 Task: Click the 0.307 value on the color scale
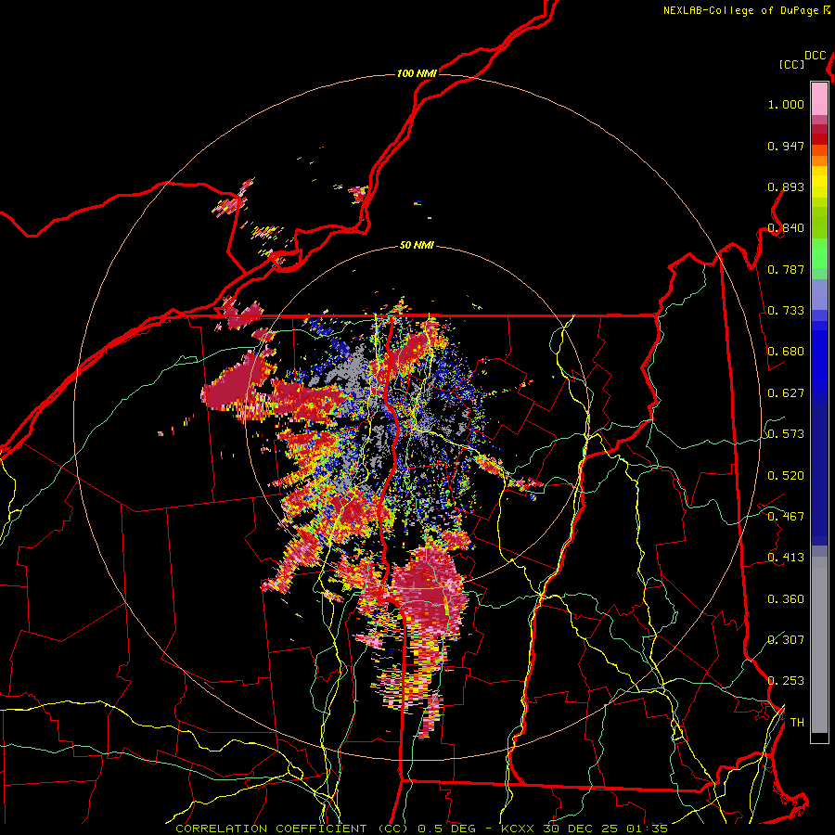[x=786, y=639]
